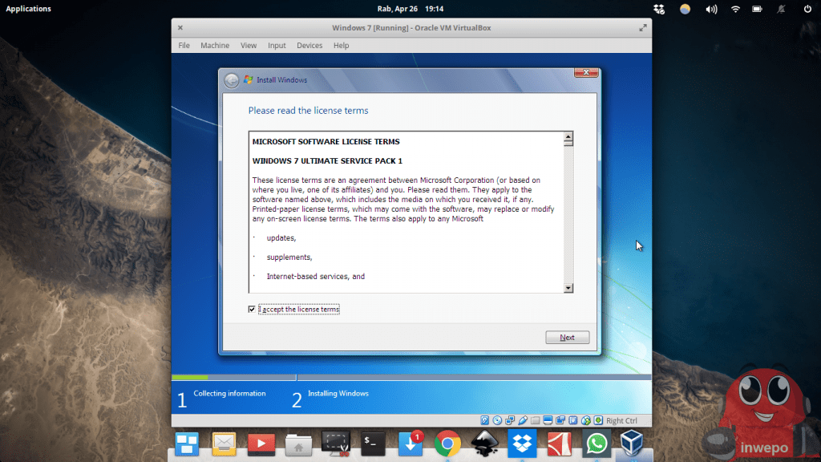Click the license text scrollbar up arrow

pyautogui.click(x=568, y=139)
